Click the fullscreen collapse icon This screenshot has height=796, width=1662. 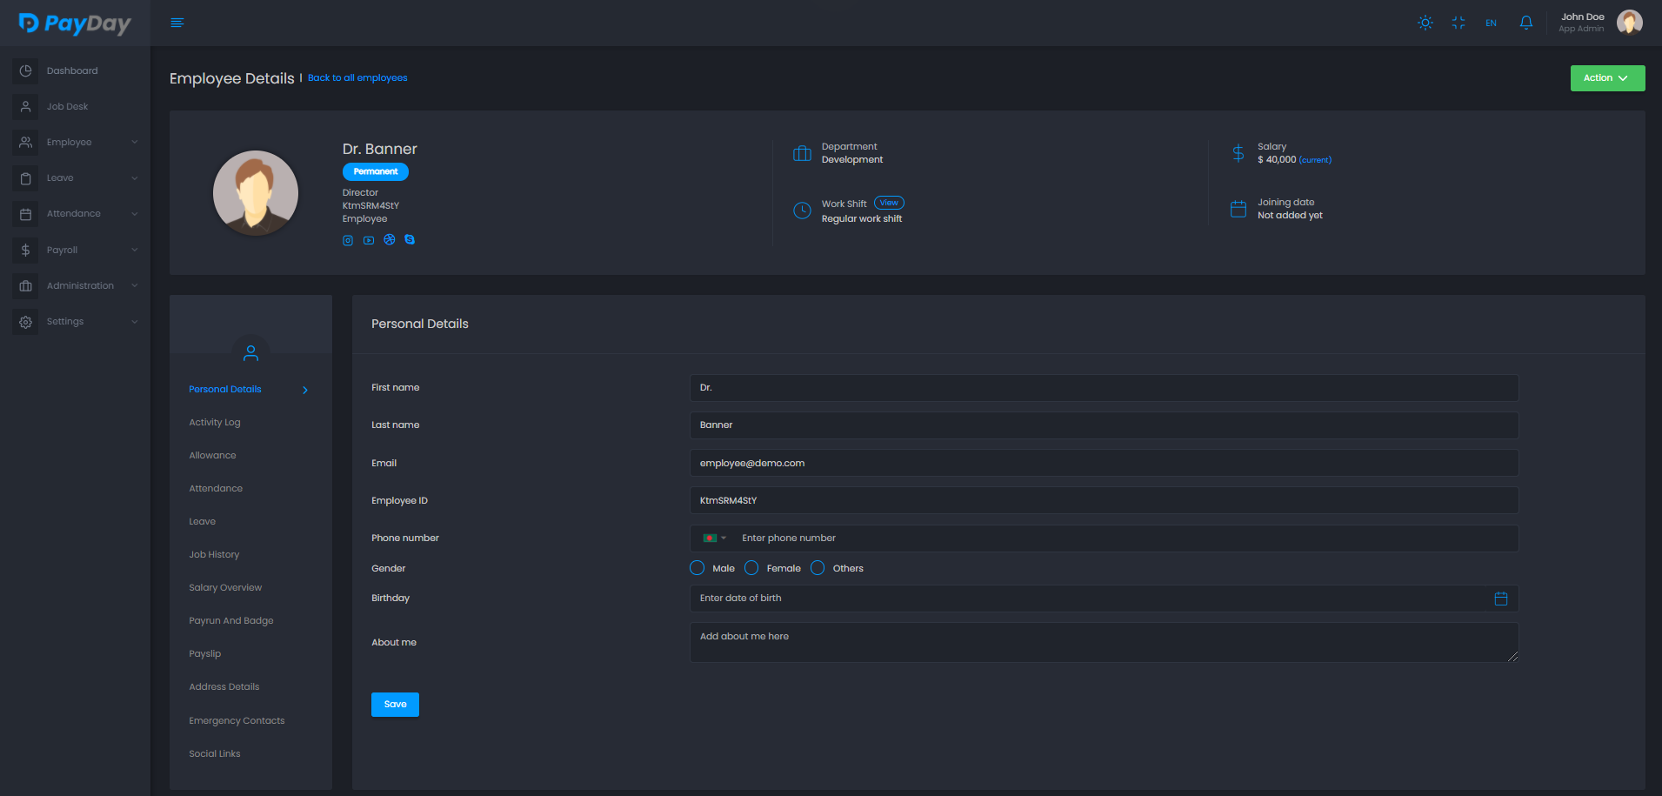pyautogui.click(x=1458, y=23)
